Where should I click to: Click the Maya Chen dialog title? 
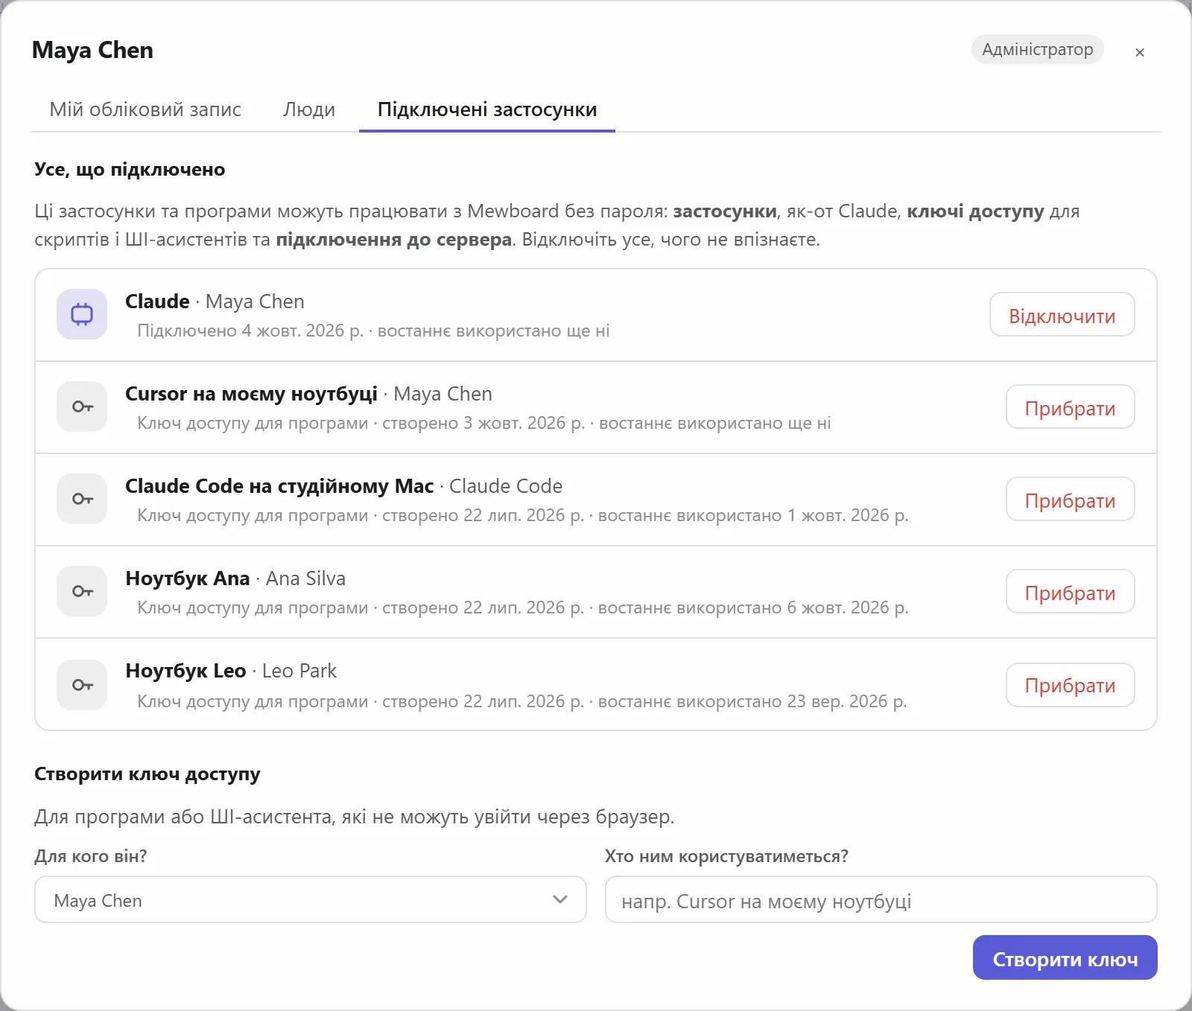pos(92,50)
